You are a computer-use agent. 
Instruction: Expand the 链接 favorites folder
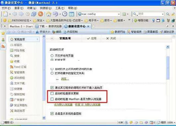(119, 21)
